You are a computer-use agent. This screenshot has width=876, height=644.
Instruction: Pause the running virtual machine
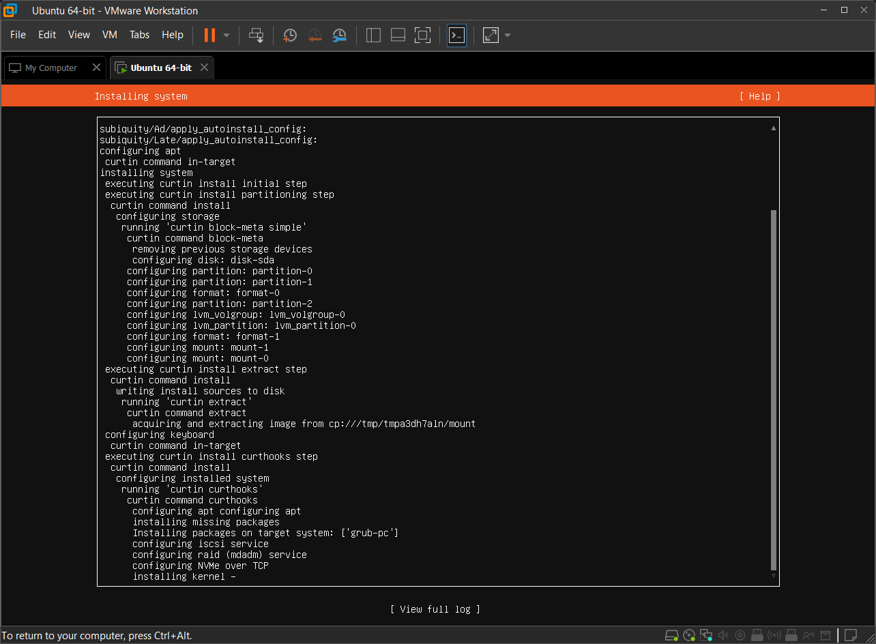[x=210, y=35]
